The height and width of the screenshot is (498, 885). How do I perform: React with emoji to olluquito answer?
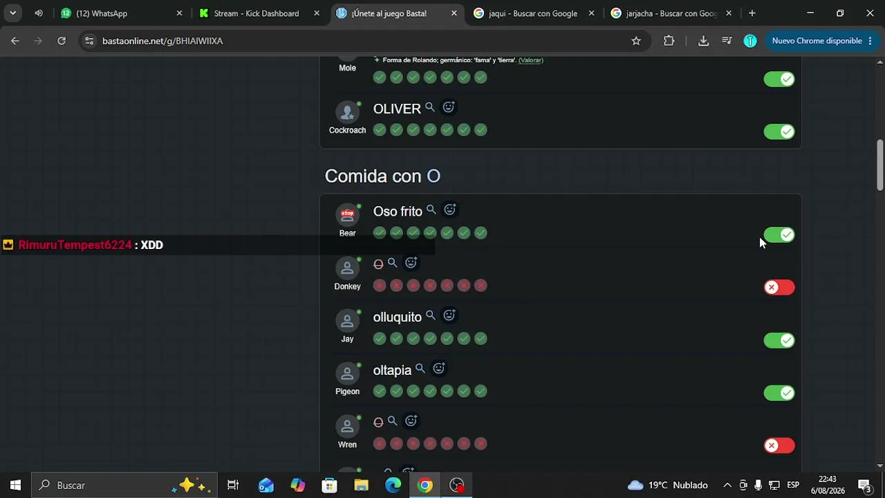[x=449, y=315]
